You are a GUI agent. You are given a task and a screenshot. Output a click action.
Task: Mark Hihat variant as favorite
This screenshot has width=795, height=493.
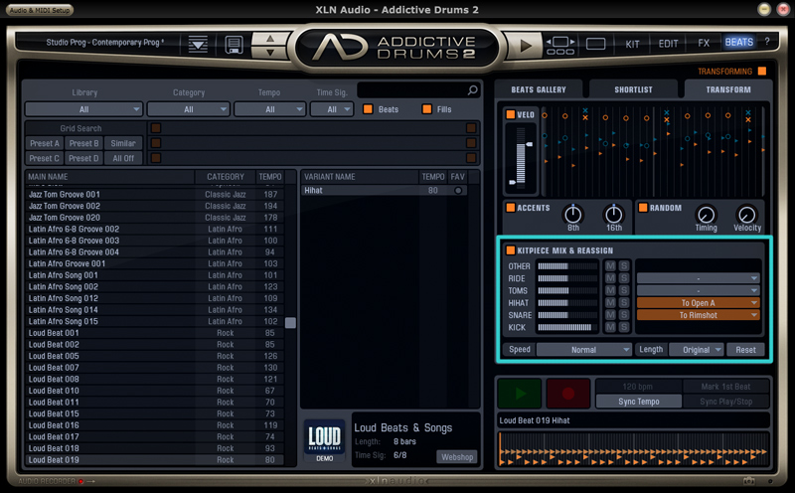coord(458,191)
